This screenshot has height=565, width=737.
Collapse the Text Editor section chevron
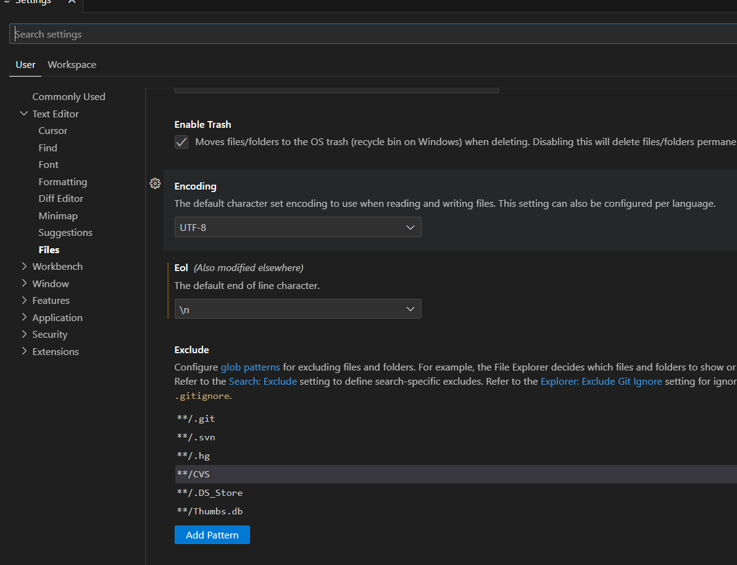point(24,114)
